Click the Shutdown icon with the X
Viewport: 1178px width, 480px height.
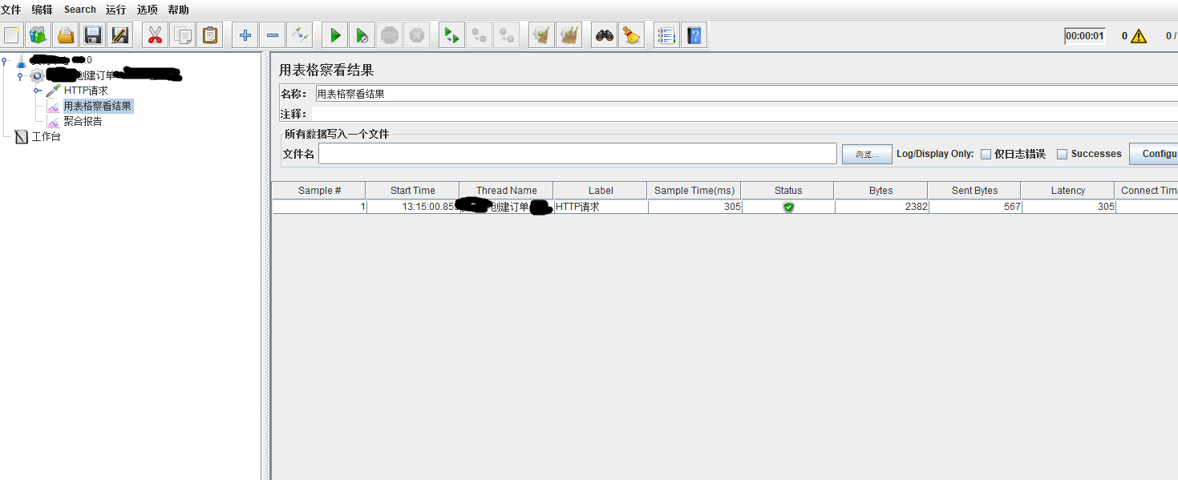pyautogui.click(x=417, y=35)
